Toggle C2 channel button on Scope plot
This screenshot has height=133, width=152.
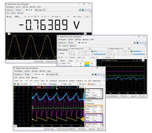pos(47,87)
